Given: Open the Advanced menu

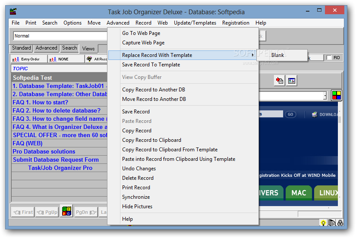Looking at the screenshot, I should coord(118,23).
